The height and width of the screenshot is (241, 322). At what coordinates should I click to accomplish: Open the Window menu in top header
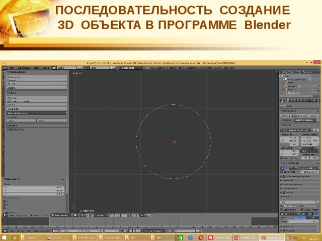[36, 68]
